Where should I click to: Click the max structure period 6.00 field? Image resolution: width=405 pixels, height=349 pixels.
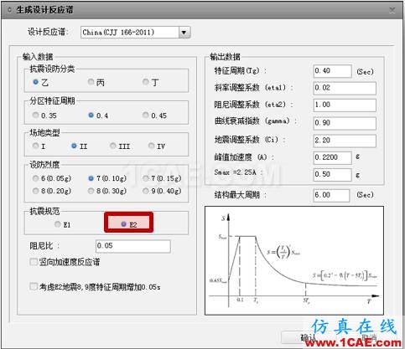coord(331,195)
